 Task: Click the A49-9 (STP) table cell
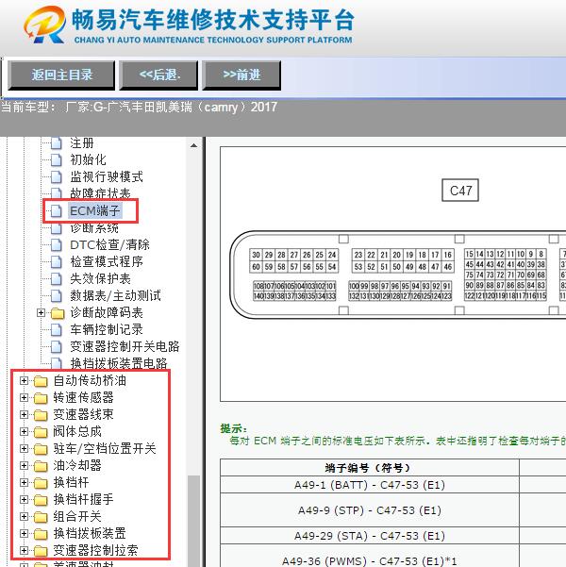point(369,510)
